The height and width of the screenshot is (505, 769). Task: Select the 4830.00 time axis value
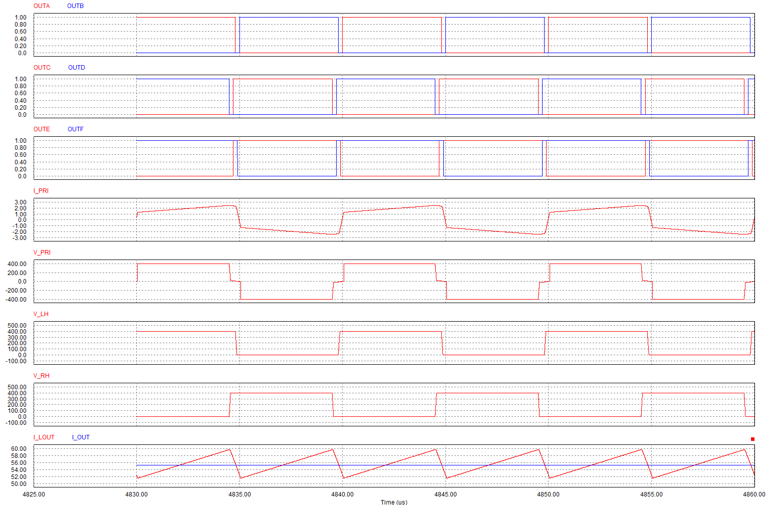[137, 494]
